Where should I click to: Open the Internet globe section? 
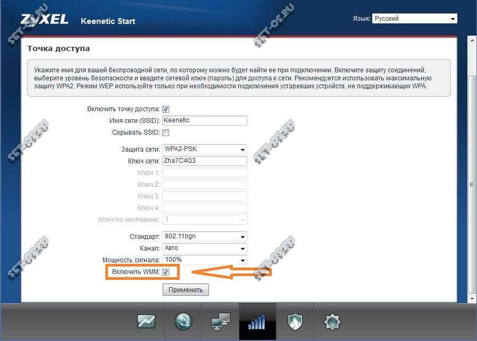click(x=183, y=321)
